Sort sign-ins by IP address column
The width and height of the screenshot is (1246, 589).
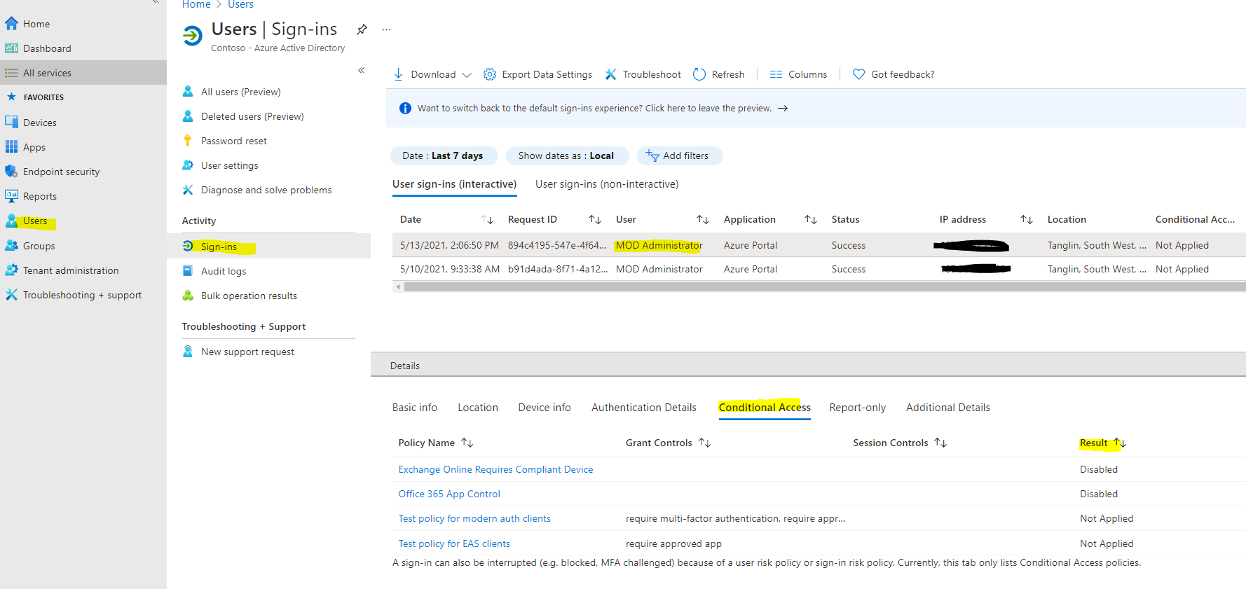point(1027,220)
